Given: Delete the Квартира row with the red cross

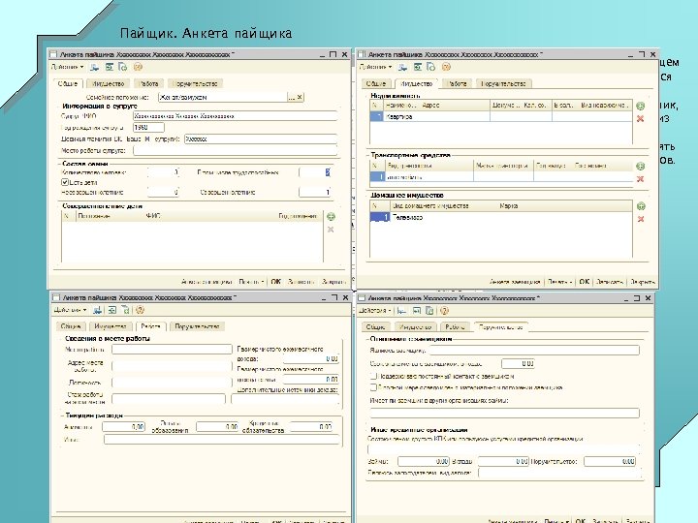Looking at the screenshot, I should 640,119.
